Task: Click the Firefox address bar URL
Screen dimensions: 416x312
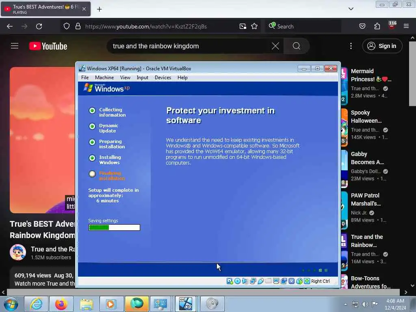Action: click(146, 26)
